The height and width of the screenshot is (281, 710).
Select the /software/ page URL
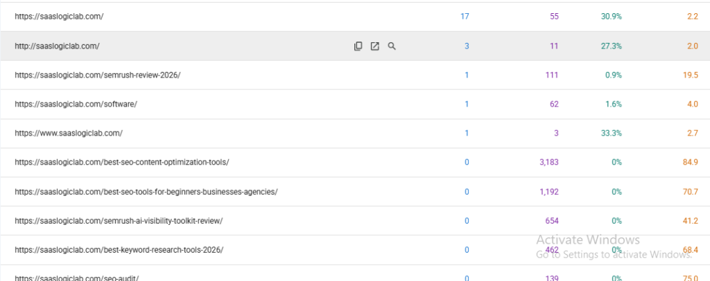click(76, 104)
